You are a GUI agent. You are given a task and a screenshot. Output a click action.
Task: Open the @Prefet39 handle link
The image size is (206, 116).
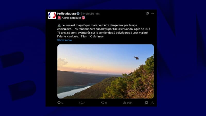tap(87, 14)
